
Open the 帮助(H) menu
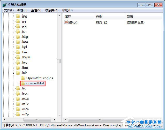click(x=67, y=10)
